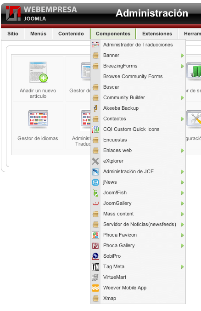The image size is (201, 311).
Task: Click the JSD CQI Custom Quick Icons icon
Action: click(95, 130)
